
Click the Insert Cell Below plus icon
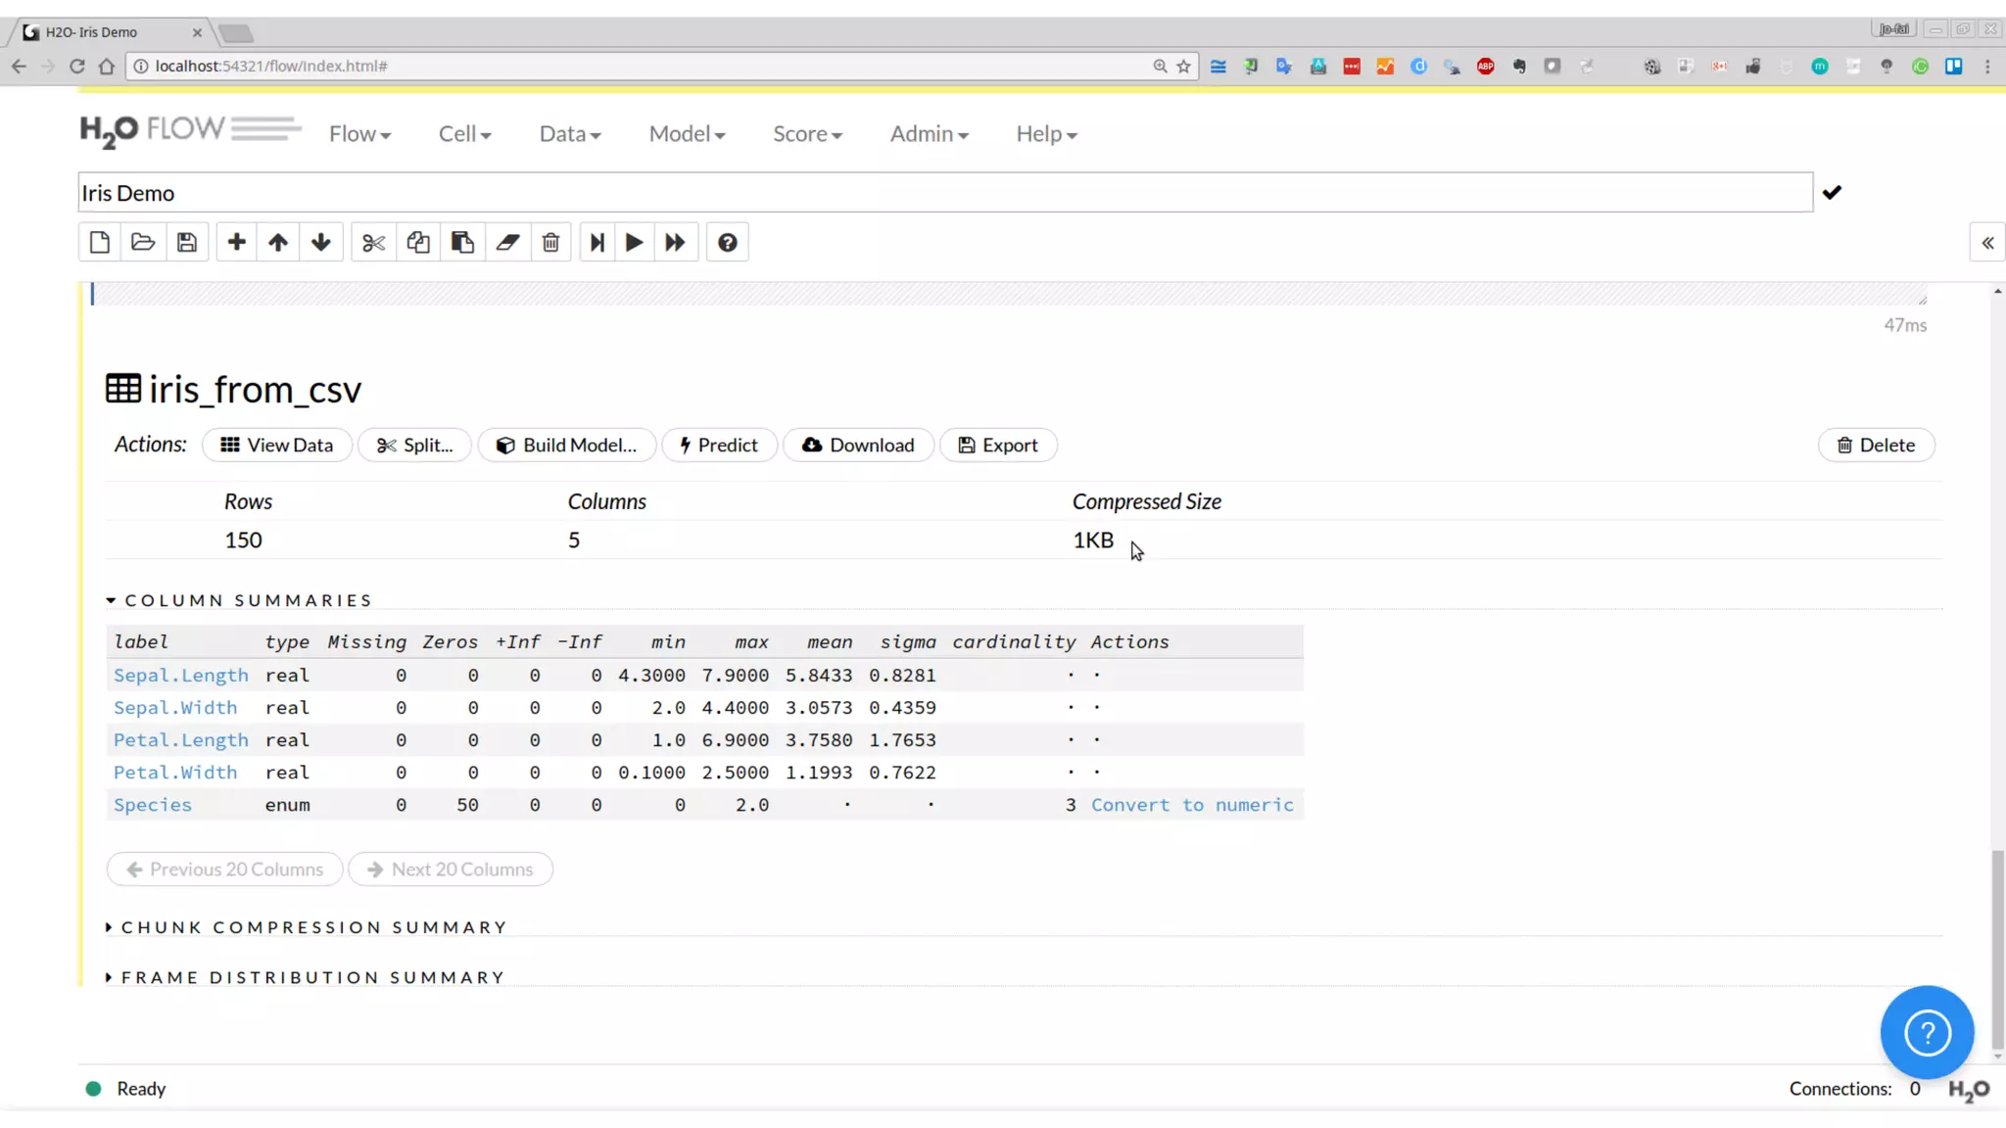(236, 243)
